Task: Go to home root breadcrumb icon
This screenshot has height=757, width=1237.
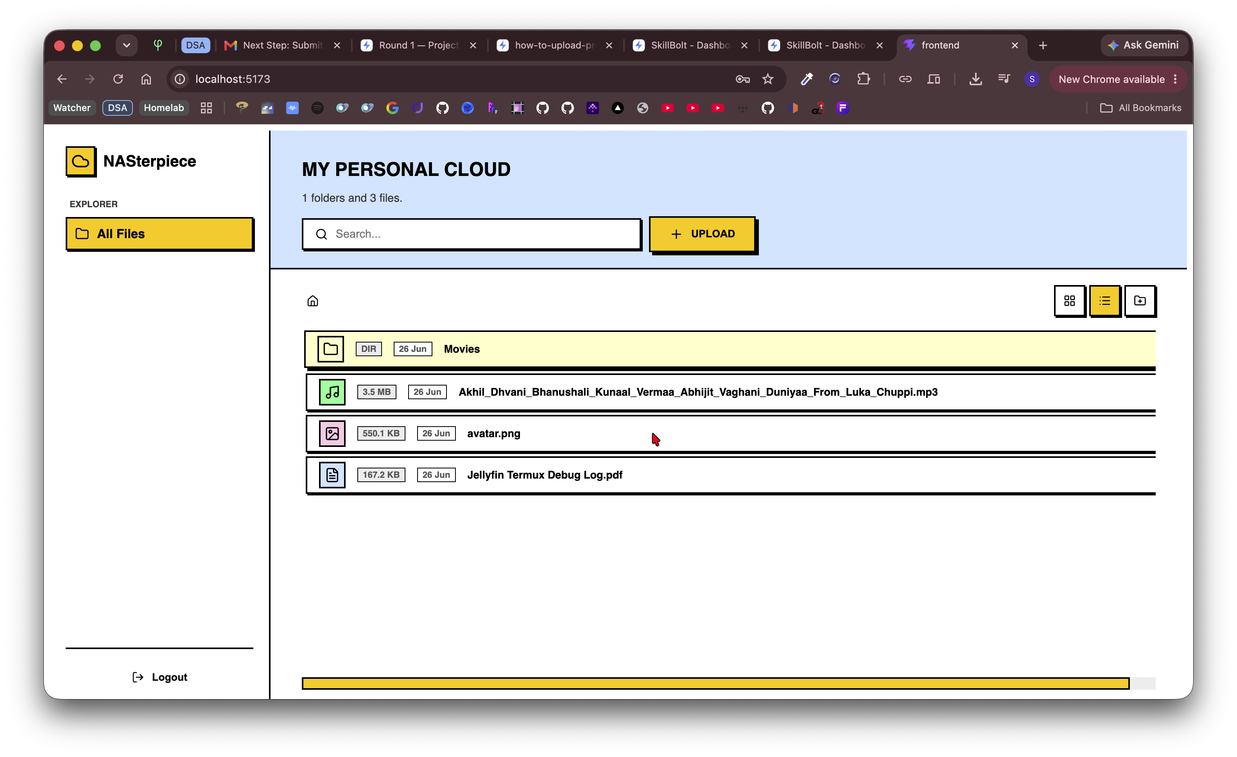Action: click(x=313, y=301)
